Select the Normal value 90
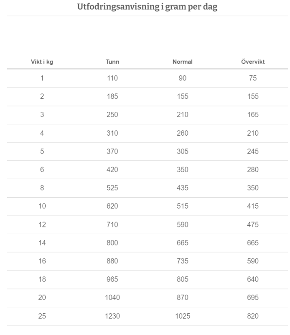The height and width of the screenshot is (335, 290). [x=182, y=78]
